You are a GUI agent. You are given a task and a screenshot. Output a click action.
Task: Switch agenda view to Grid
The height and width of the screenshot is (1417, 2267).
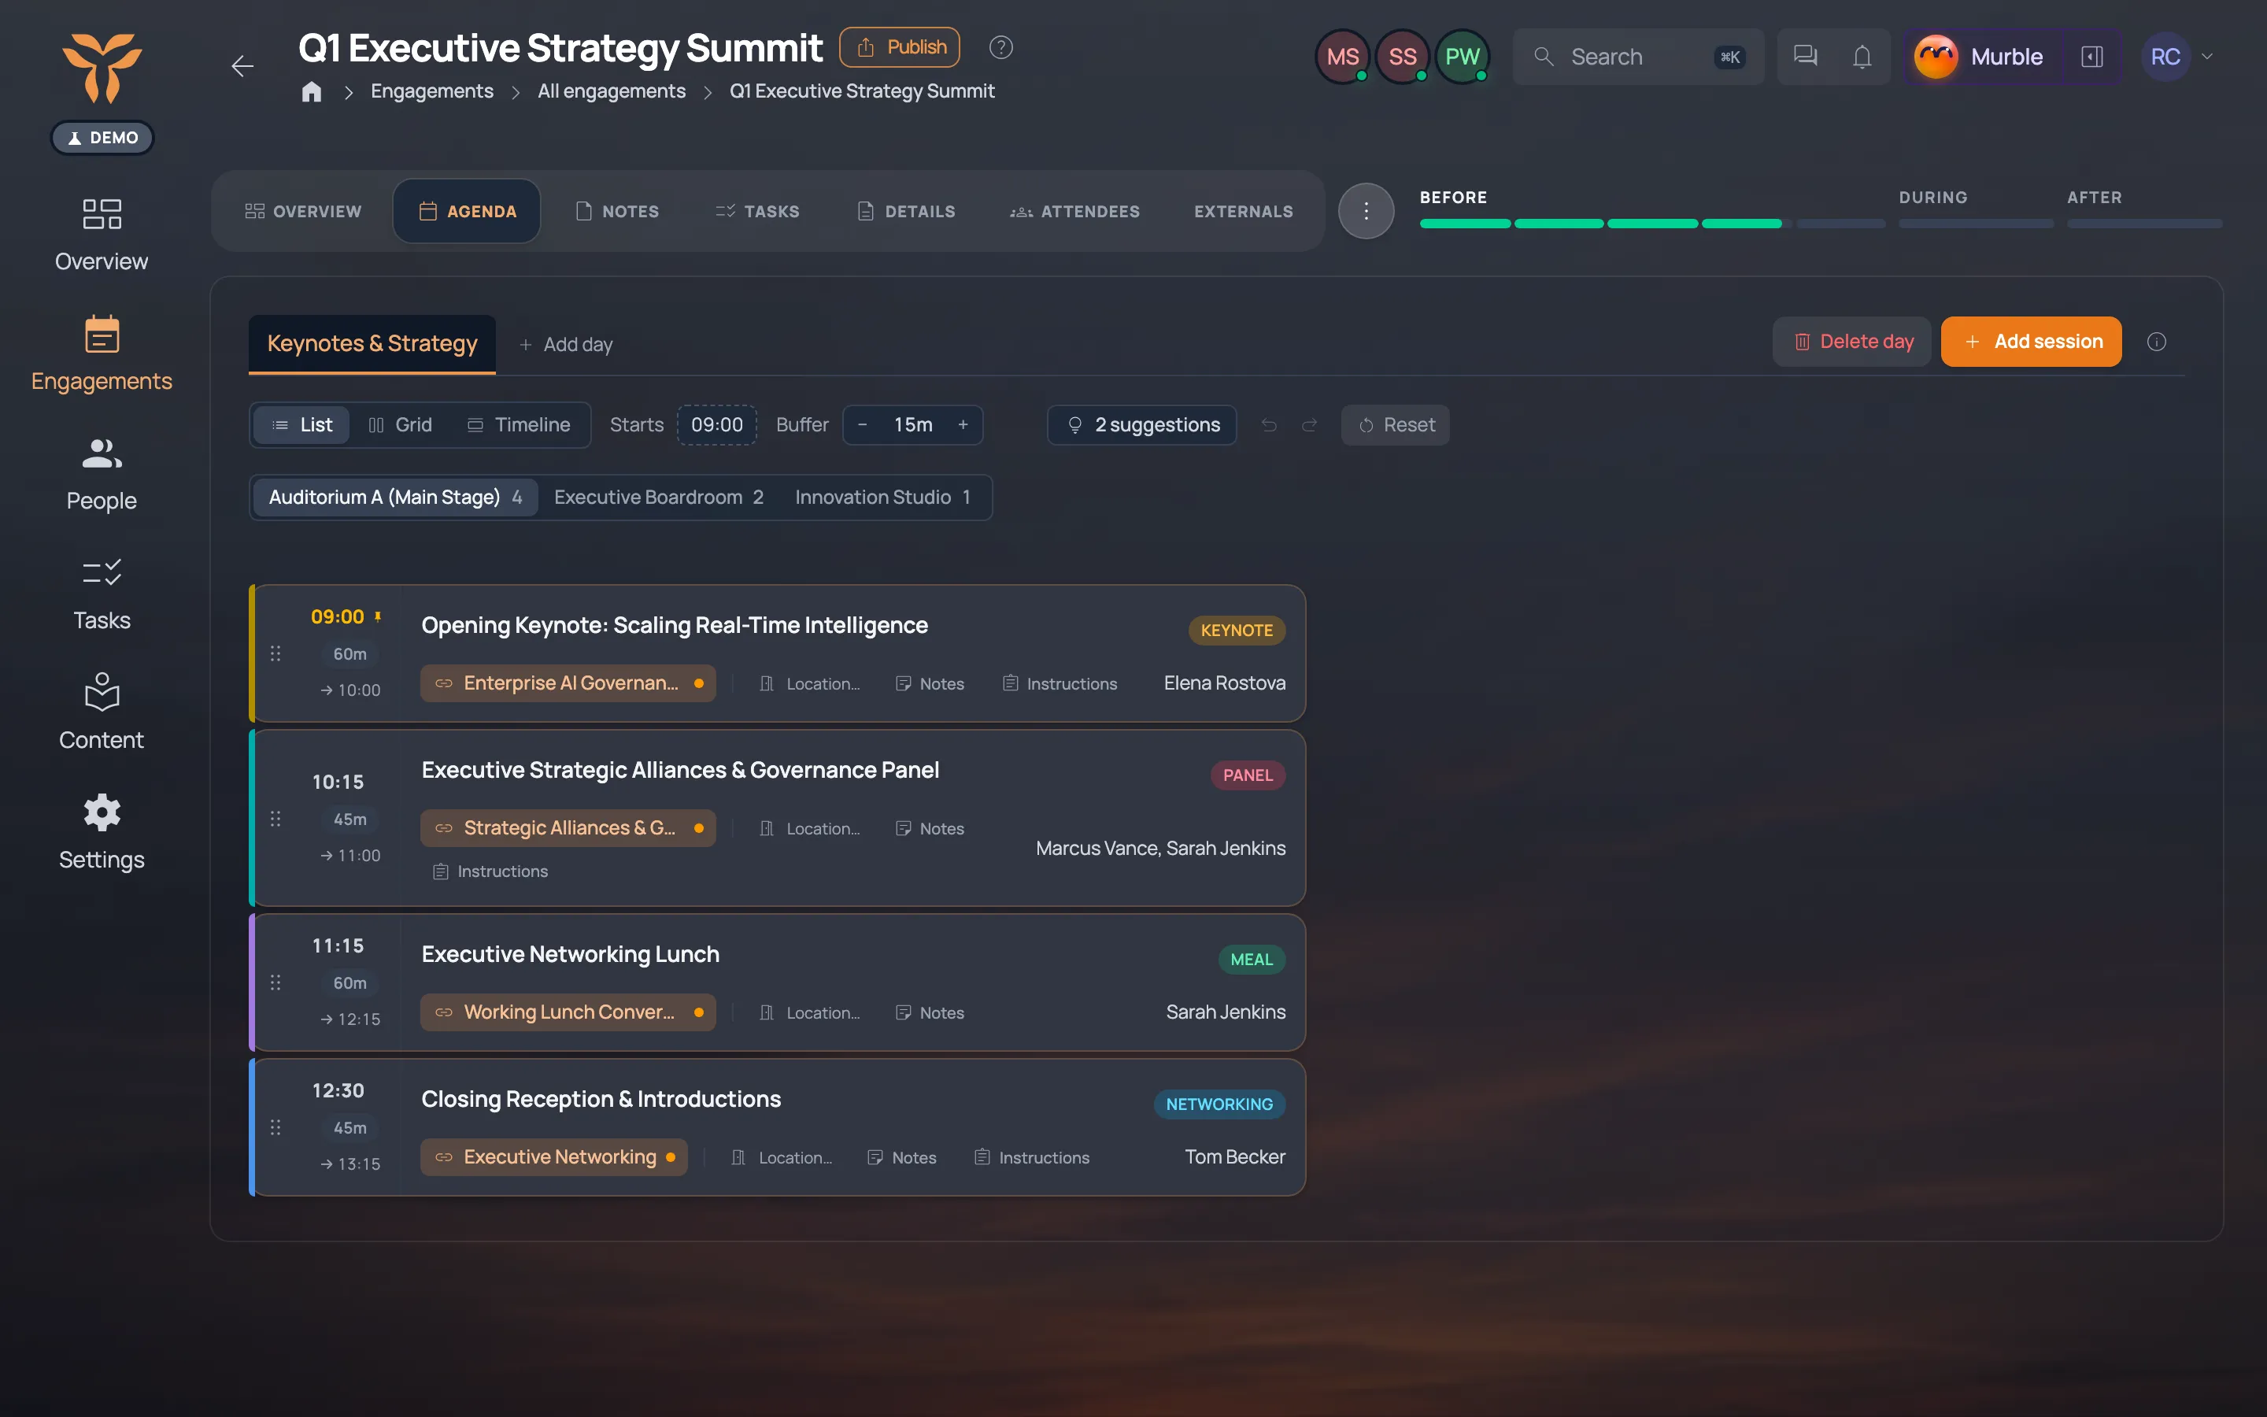tap(400, 424)
